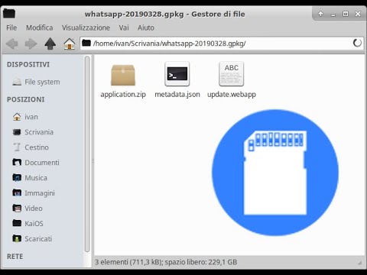
Task: Click the title bar up-arrow button
Action: (x=320, y=14)
